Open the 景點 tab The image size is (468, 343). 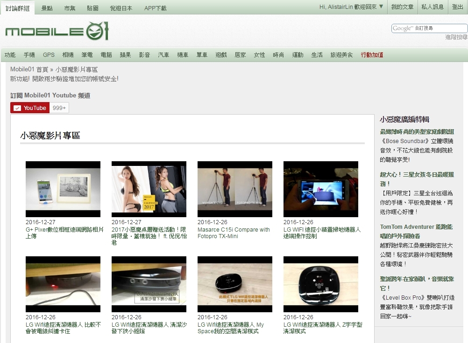point(47,8)
